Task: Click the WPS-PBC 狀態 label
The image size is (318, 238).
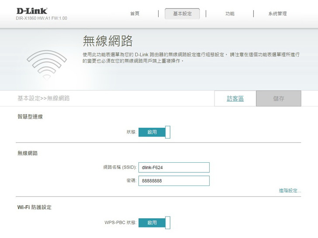Action: point(120,223)
